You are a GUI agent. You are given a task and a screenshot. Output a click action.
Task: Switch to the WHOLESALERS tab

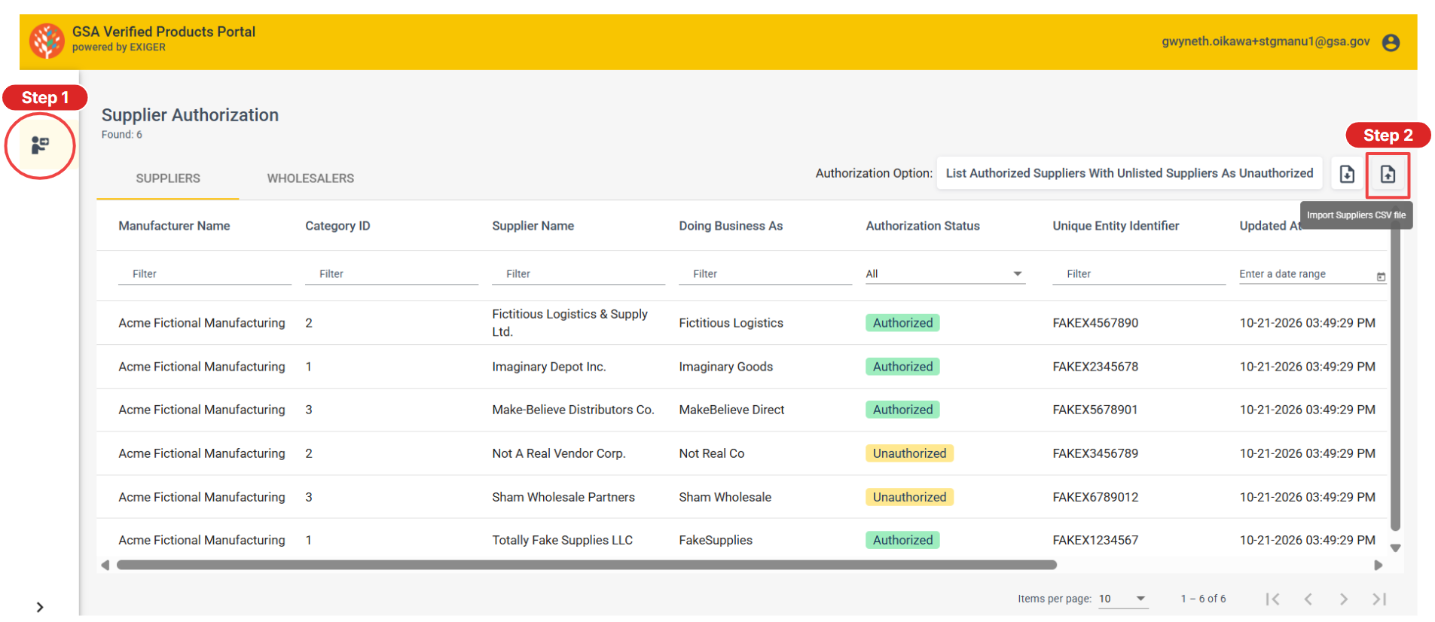pyautogui.click(x=310, y=178)
